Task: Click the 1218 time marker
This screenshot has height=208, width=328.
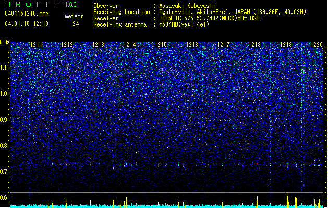Action: [254, 45]
